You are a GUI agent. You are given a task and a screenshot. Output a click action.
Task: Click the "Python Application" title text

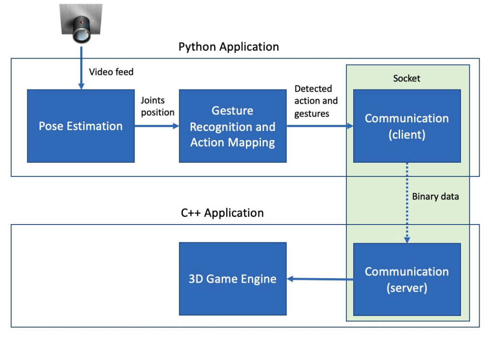(x=229, y=47)
